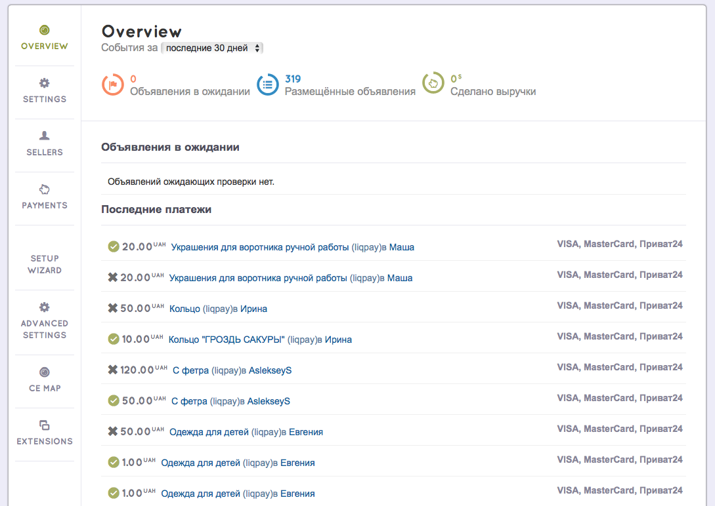Expand the 'последние 30 дней' period dropdown
715x506 pixels.
point(212,48)
